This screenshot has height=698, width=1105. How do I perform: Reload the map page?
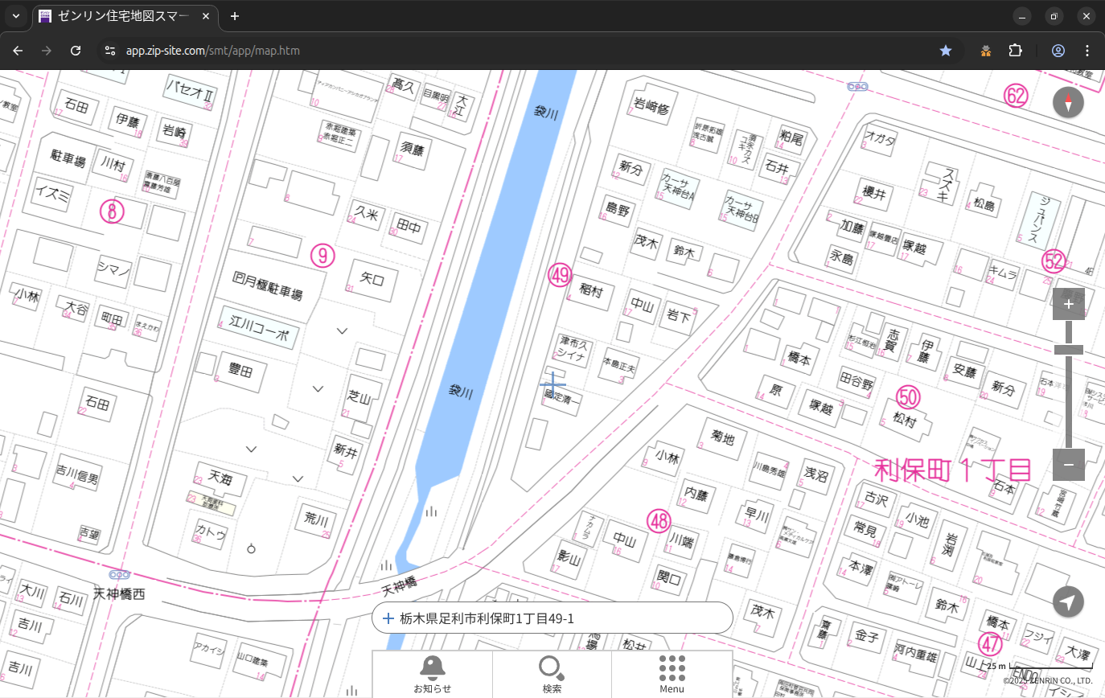point(76,51)
